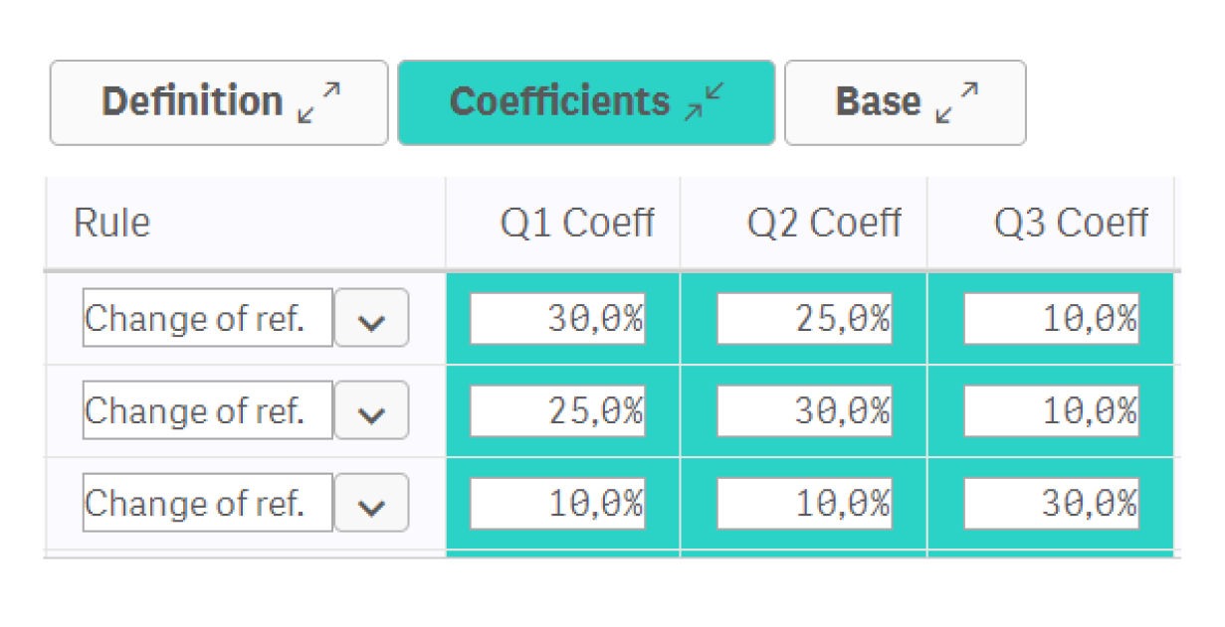Viewport: 1225px width, 627px height.
Task: Edit second row Q2 Coeff 30,0% field
Action: point(804,411)
